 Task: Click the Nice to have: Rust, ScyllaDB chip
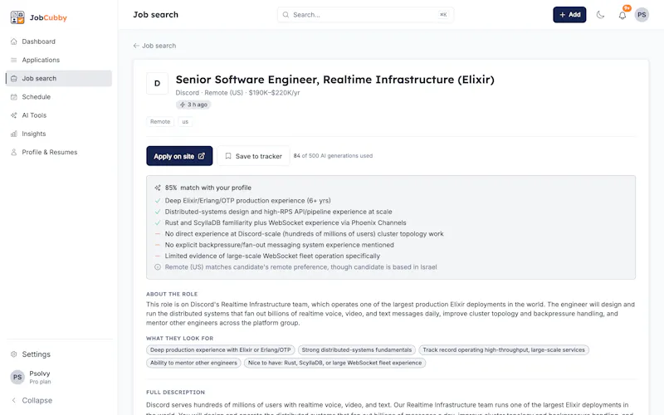pyautogui.click(x=334, y=363)
